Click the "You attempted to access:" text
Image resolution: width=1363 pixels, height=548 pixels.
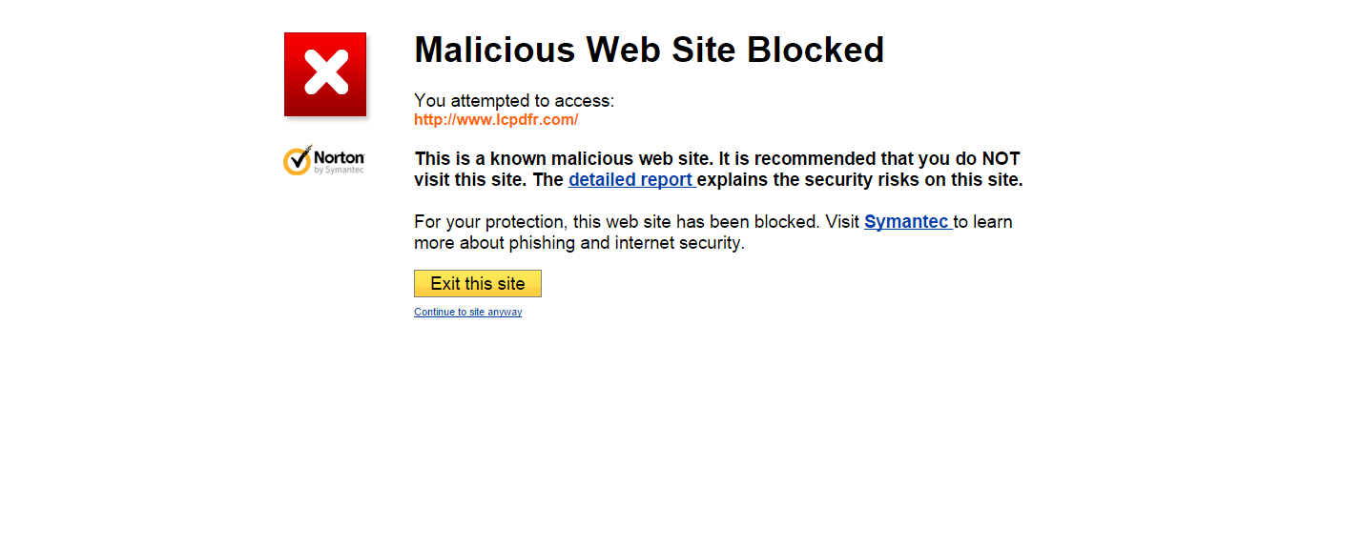coord(514,101)
